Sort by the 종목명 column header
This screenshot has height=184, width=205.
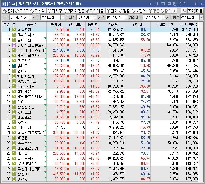tap(32, 24)
